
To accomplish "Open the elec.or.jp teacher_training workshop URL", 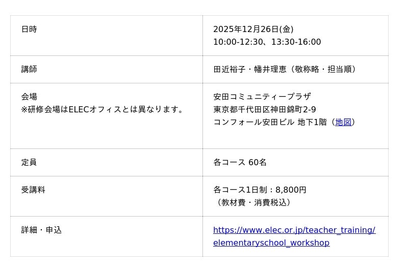I will click(294, 230).
